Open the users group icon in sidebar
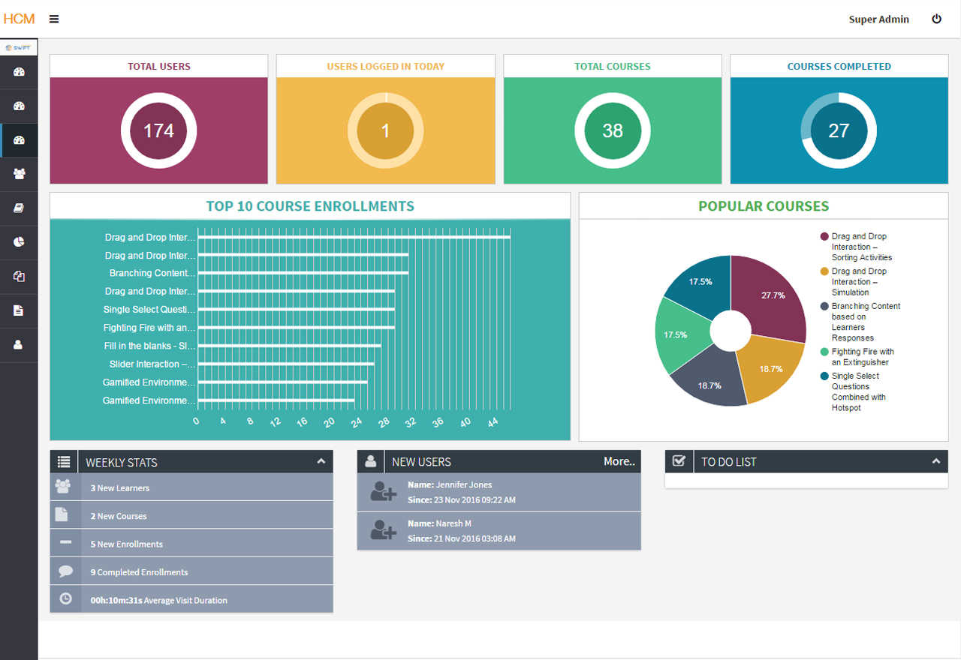Image resolution: width=961 pixels, height=660 pixels. [20, 174]
